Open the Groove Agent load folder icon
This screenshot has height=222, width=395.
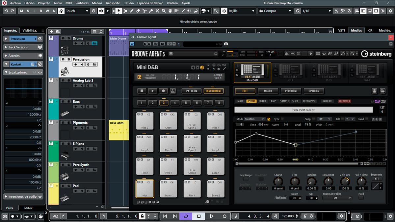point(382,91)
